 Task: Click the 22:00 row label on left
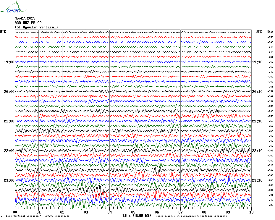coord(9,151)
